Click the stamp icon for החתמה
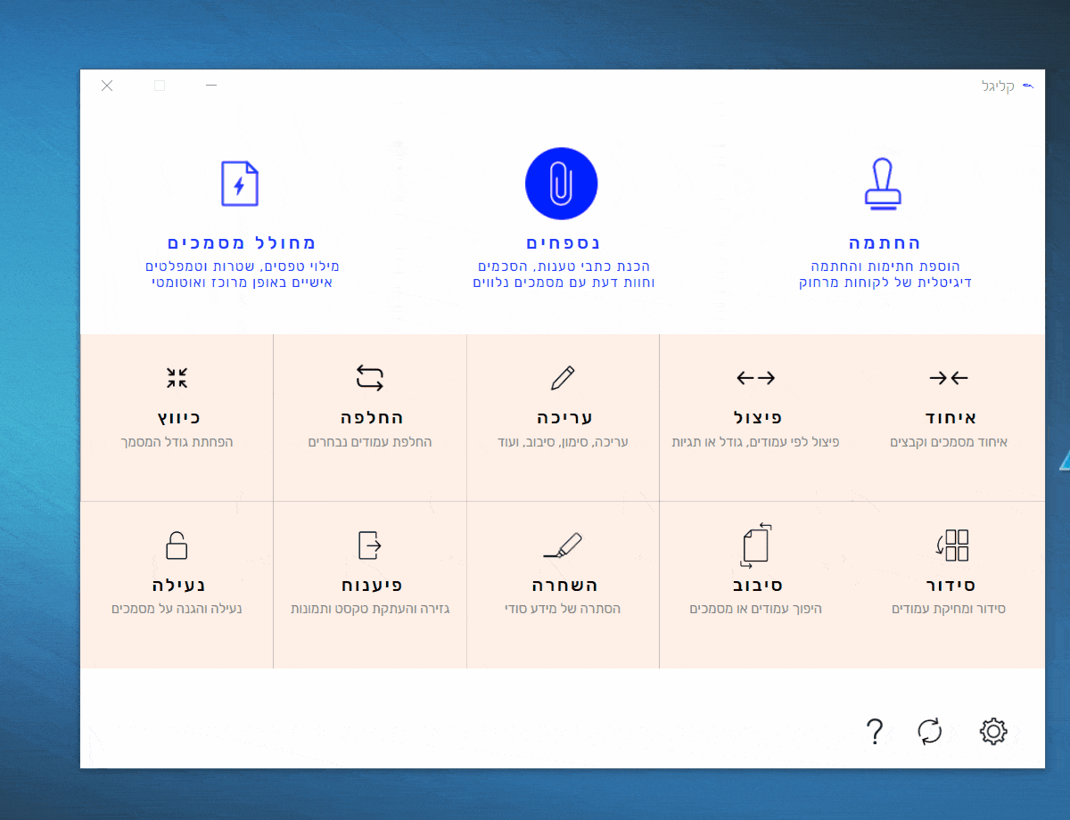The width and height of the screenshot is (1070, 820). [x=884, y=184]
